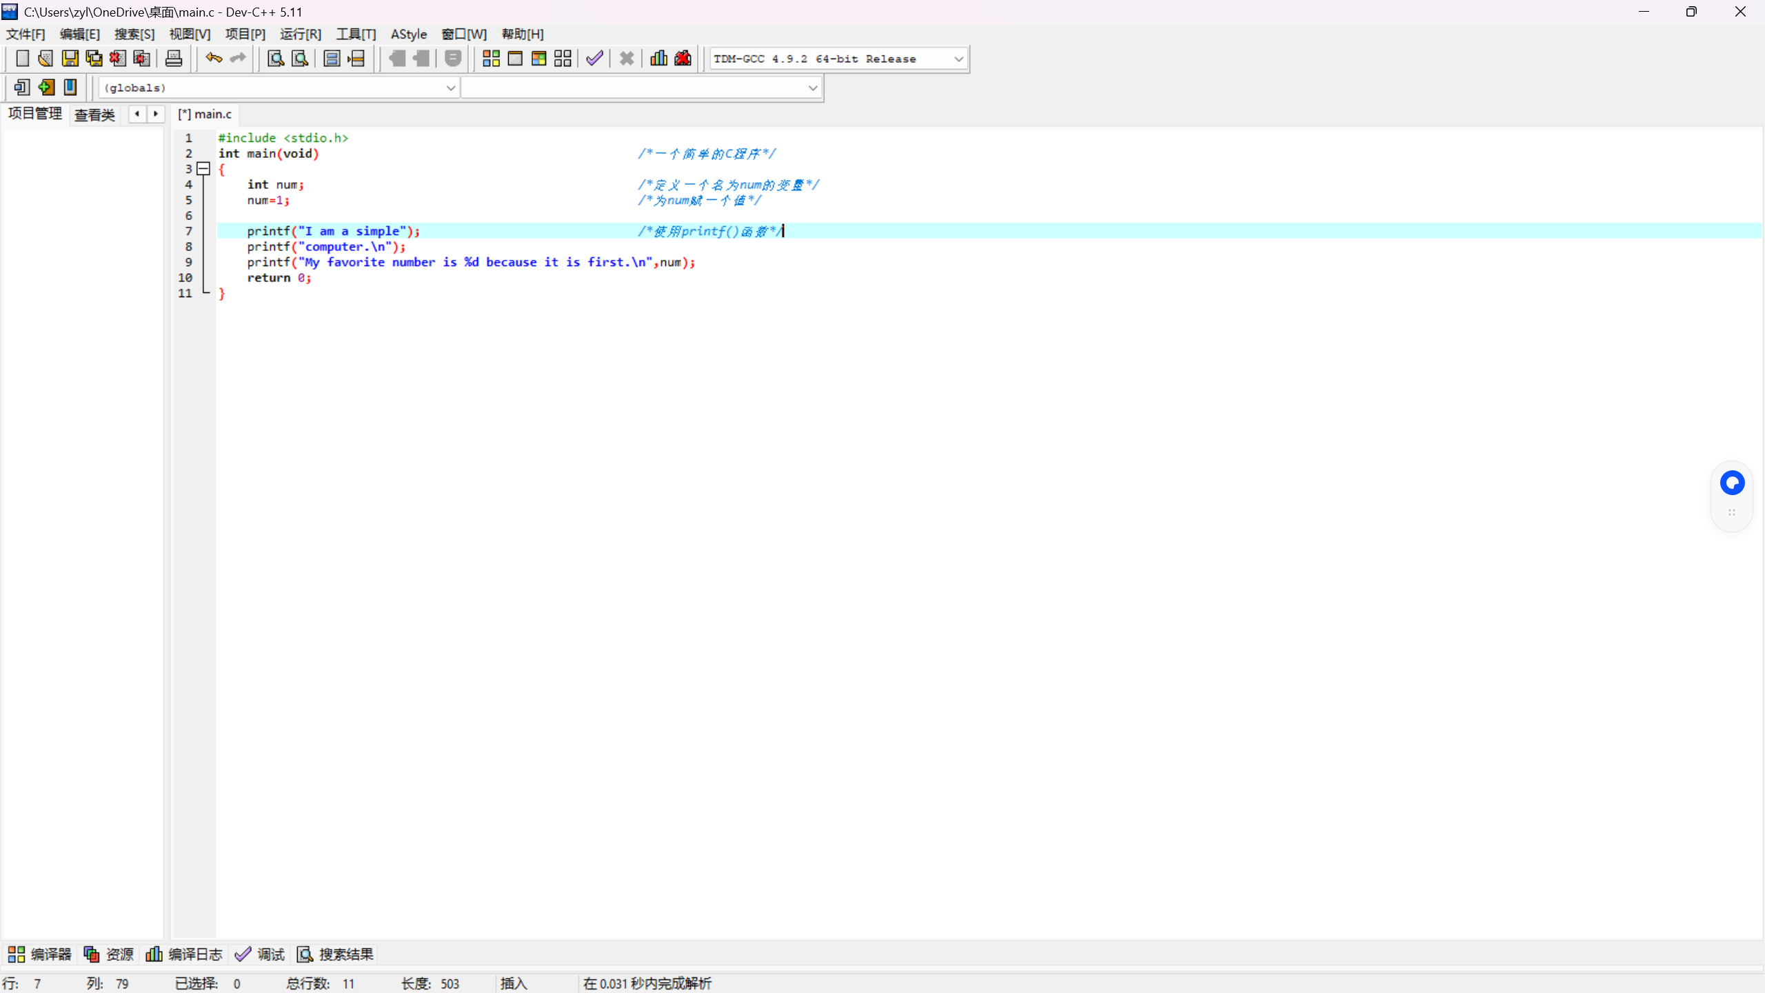Open the 编译日志 bottom panel tab
1765x993 pixels.
pyautogui.click(x=184, y=954)
